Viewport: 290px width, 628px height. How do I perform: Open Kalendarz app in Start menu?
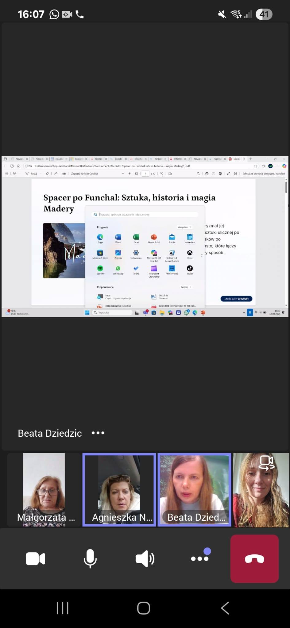190,239
